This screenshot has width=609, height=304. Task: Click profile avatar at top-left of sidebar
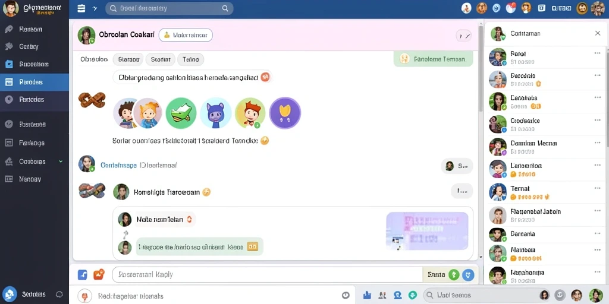(x=11, y=8)
